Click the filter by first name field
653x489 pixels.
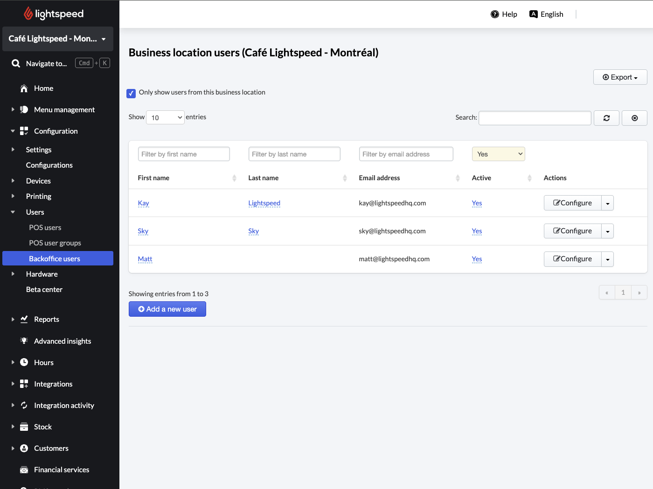click(x=184, y=154)
